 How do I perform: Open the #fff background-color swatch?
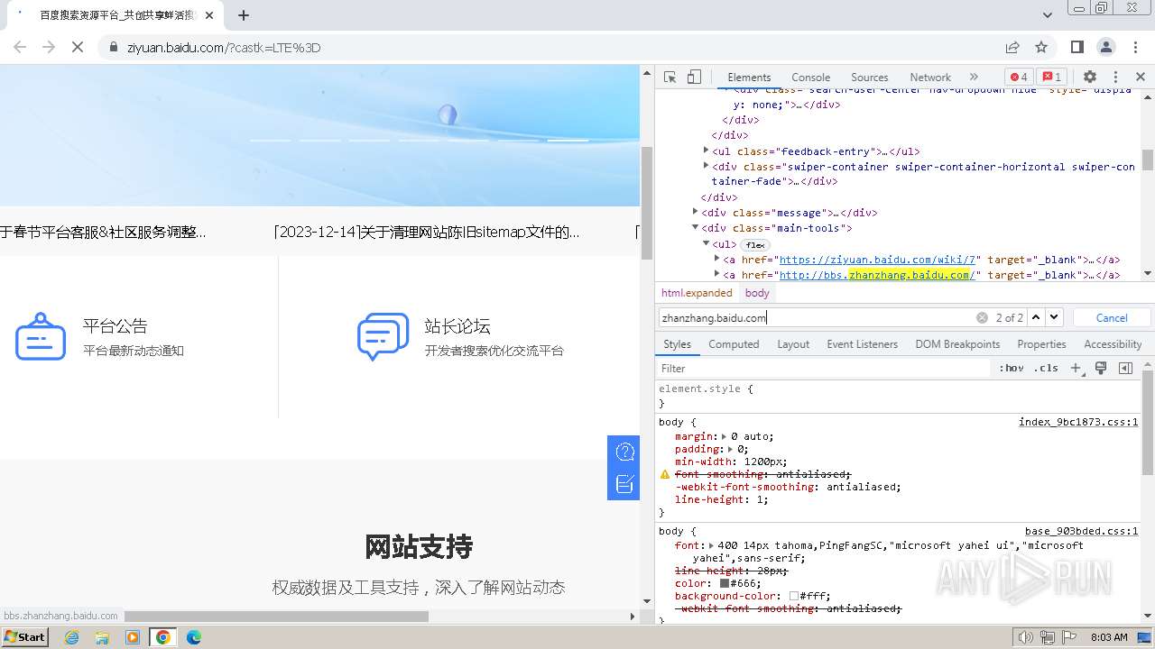794,596
